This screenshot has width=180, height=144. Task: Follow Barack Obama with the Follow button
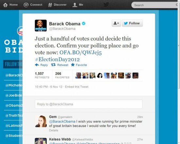pyautogui.click(x=132, y=23)
